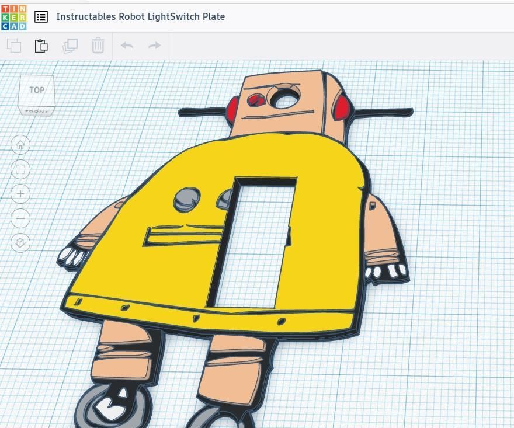Click the design title to rename it
514x428 pixels.
(x=140, y=16)
